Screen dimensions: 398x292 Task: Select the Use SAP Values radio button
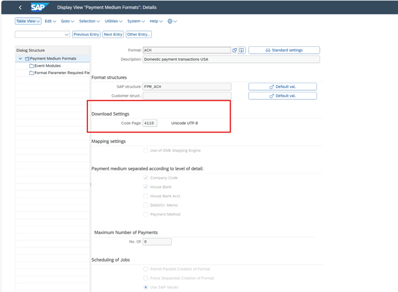(146, 288)
